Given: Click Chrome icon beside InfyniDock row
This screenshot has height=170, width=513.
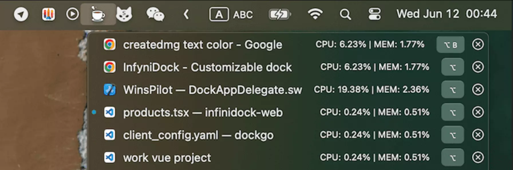Looking at the screenshot, I should [x=109, y=67].
